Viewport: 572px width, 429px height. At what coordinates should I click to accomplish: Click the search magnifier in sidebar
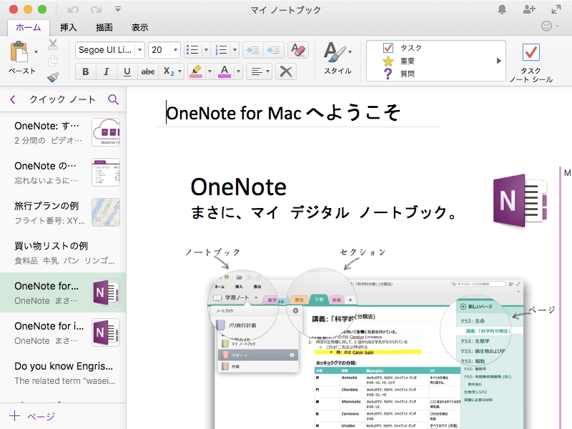coord(113,99)
